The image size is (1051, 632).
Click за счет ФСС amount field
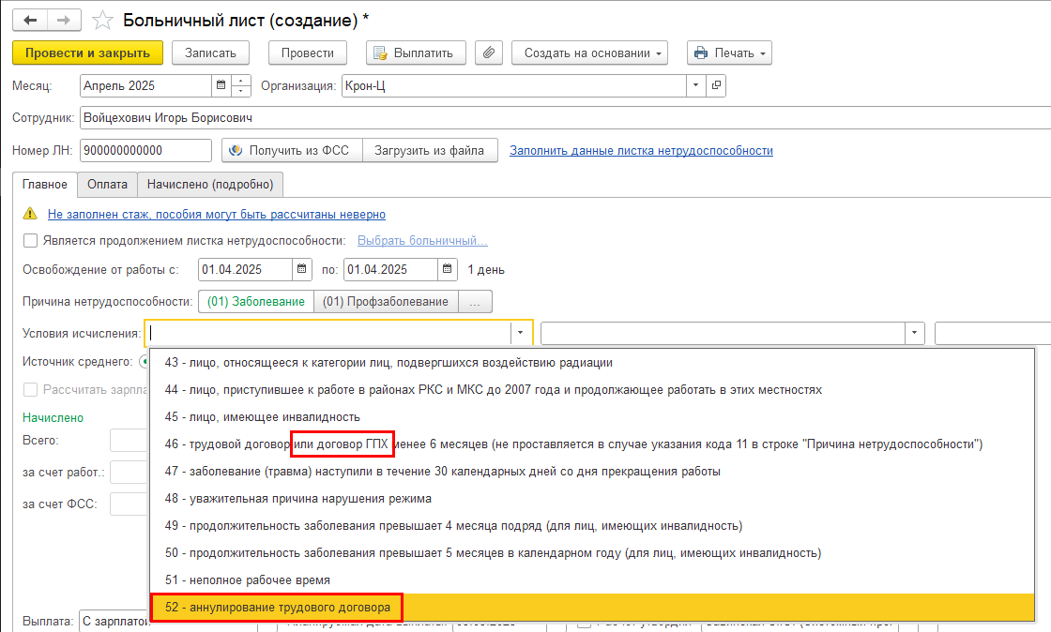coord(130,504)
